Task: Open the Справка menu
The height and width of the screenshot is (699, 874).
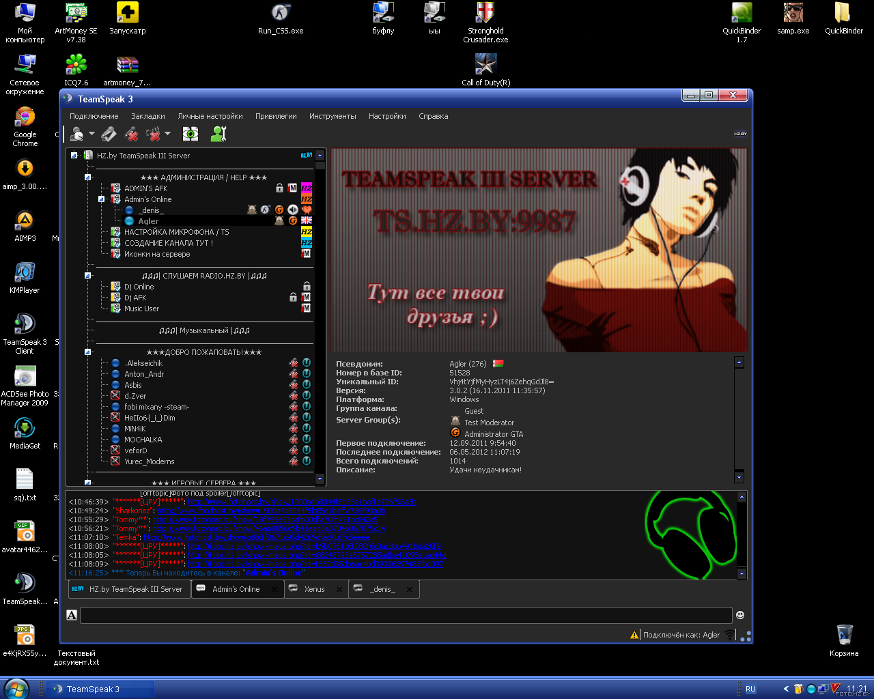Action: pyautogui.click(x=434, y=116)
